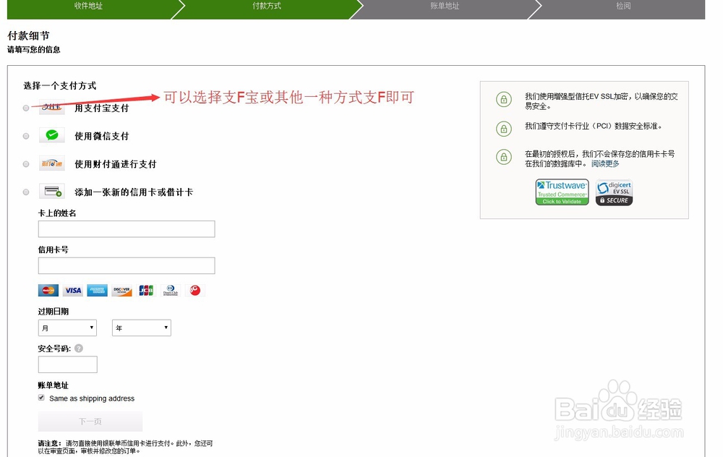Select the 用支付宝支付 radio button
The width and height of the screenshot is (723, 457).
(25, 107)
